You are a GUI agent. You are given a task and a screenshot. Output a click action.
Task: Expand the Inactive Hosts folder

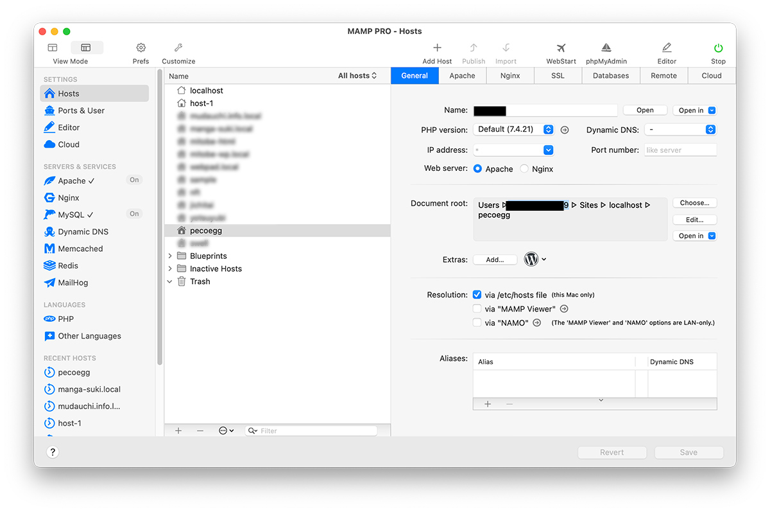tap(170, 269)
